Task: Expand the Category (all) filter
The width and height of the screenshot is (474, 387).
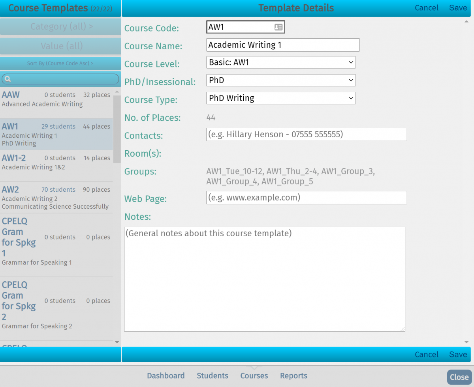Action: pos(60,26)
